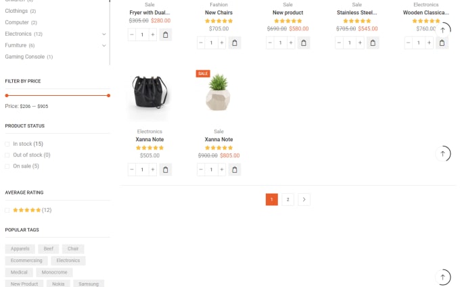Enable the In stock filter checkbox
460x287 pixels.
pos(7,144)
